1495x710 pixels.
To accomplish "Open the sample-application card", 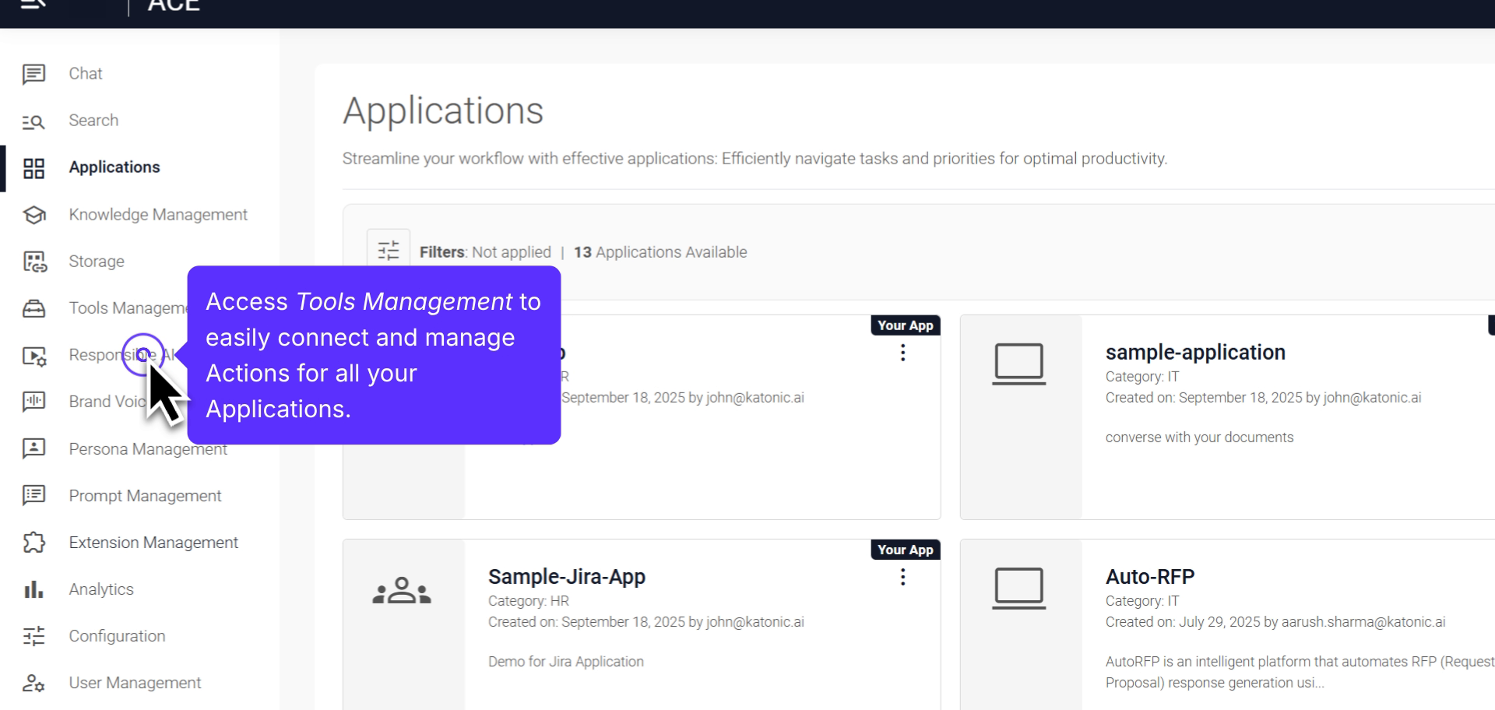I will [1195, 352].
